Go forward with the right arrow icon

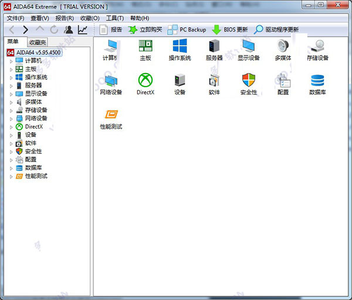[x=26, y=29]
